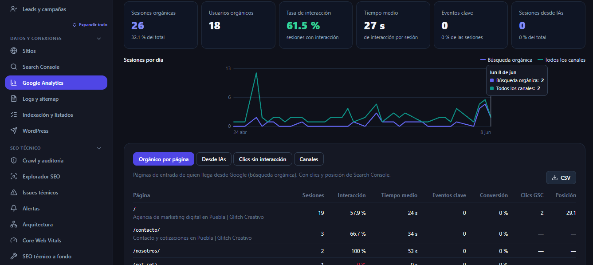
Task: Click the 24 abr axis date label
Action: 240,132
